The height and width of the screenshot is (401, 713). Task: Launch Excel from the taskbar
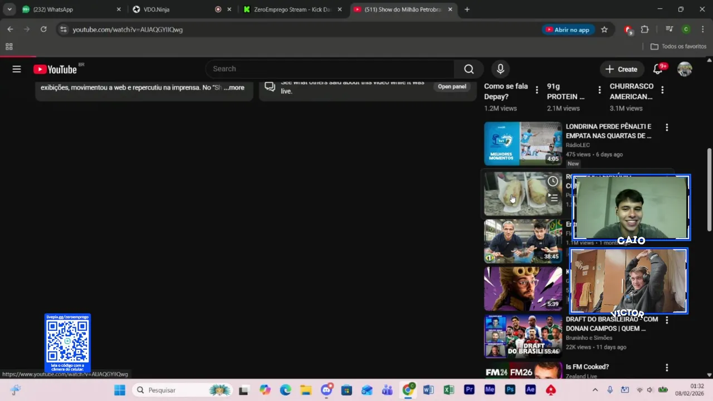(x=449, y=390)
